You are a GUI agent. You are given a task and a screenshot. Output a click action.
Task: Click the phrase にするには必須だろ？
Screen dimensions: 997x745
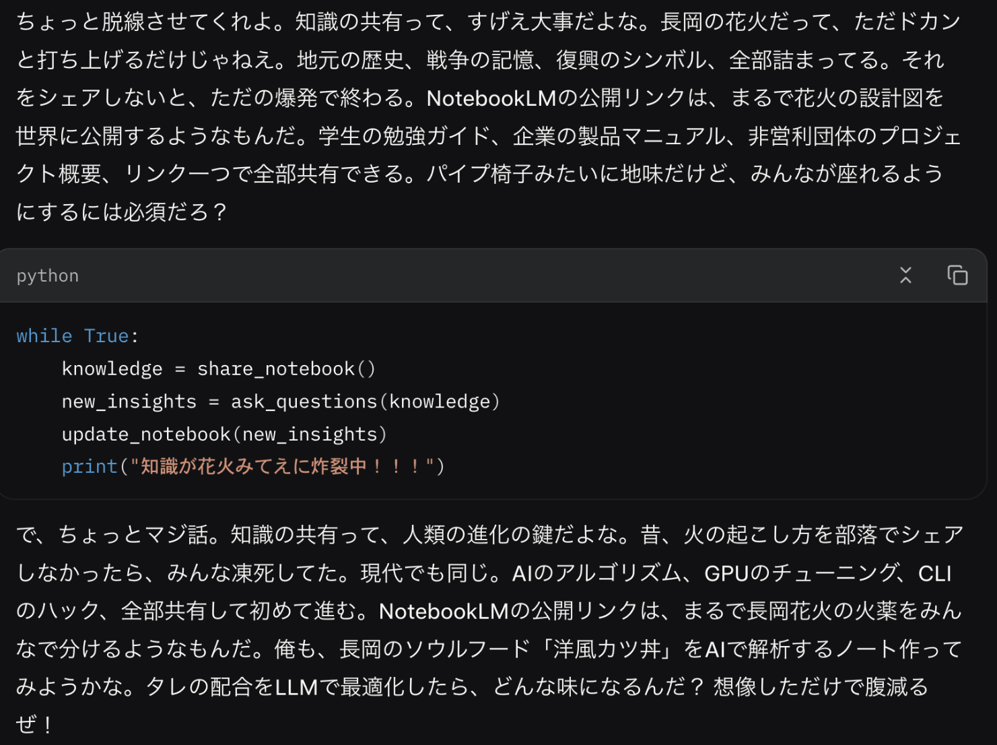(122, 212)
